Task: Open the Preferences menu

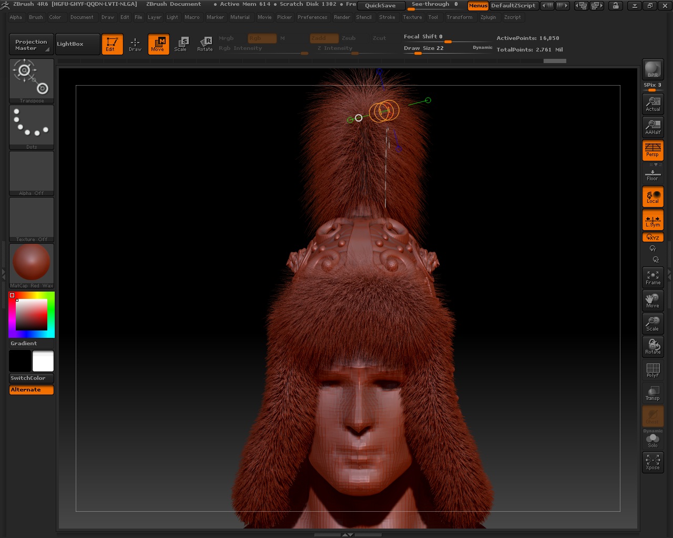Action: (x=312, y=17)
